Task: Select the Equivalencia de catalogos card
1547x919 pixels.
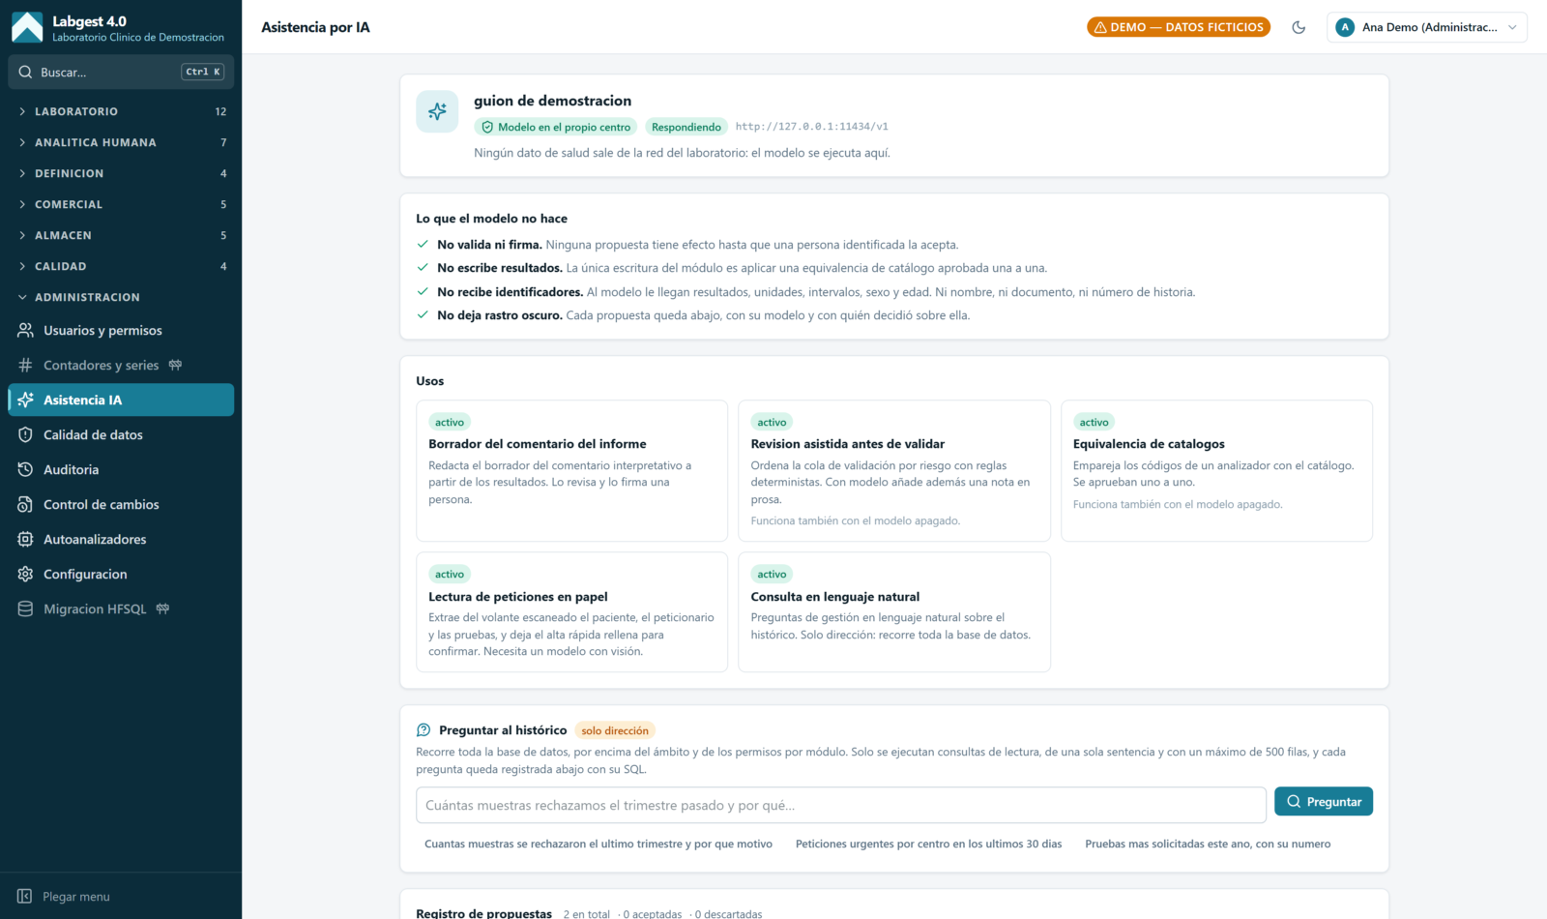Action: pos(1216,470)
